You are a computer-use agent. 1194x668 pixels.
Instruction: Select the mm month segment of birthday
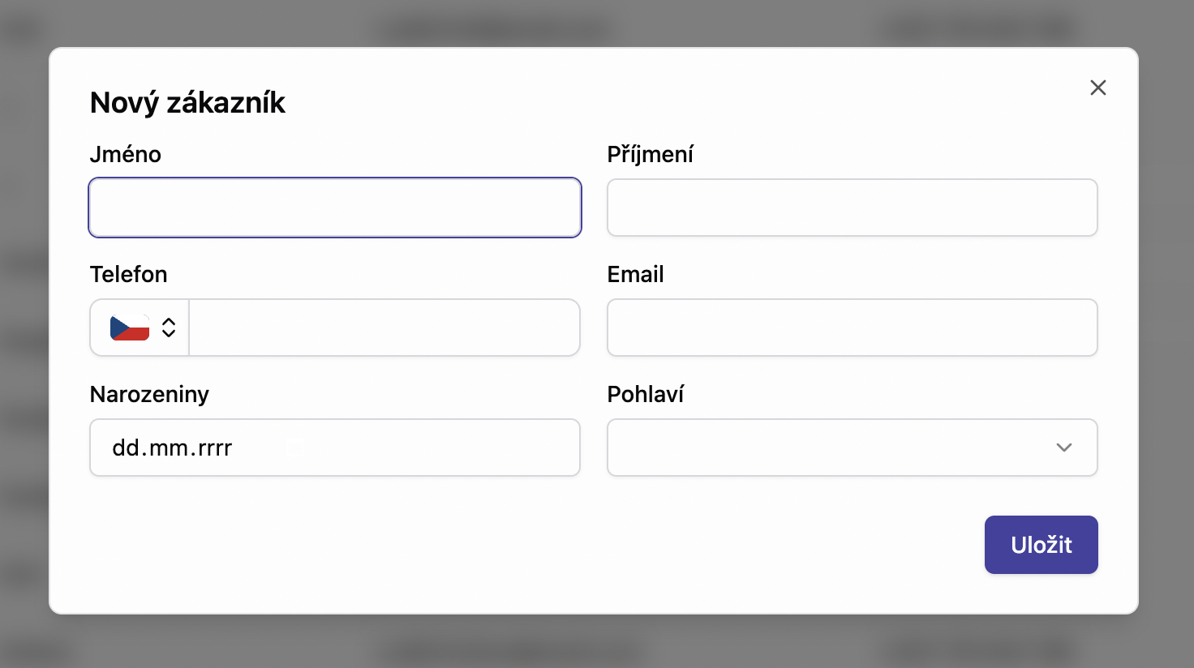169,447
